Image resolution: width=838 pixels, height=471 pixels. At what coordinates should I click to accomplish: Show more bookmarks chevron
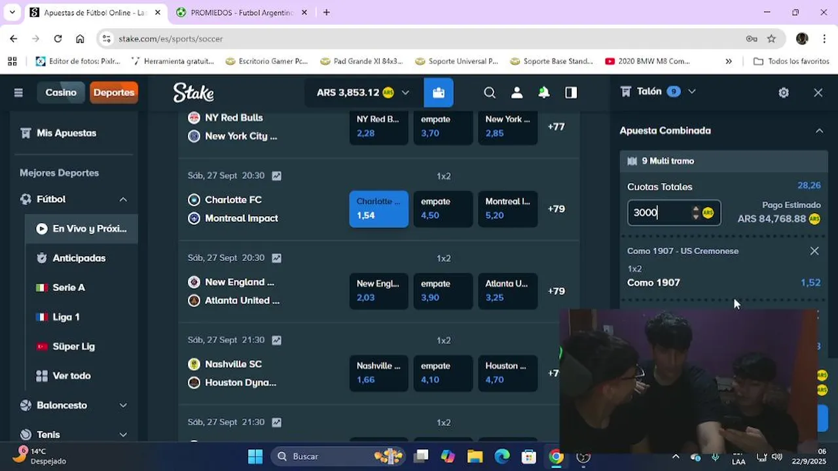pyautogui.click(x=729, y=61)
